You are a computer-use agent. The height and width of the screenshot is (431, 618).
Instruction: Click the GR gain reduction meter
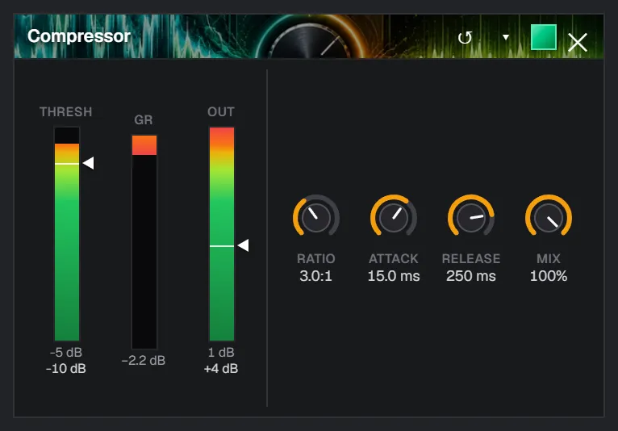[x=144, y=241]
